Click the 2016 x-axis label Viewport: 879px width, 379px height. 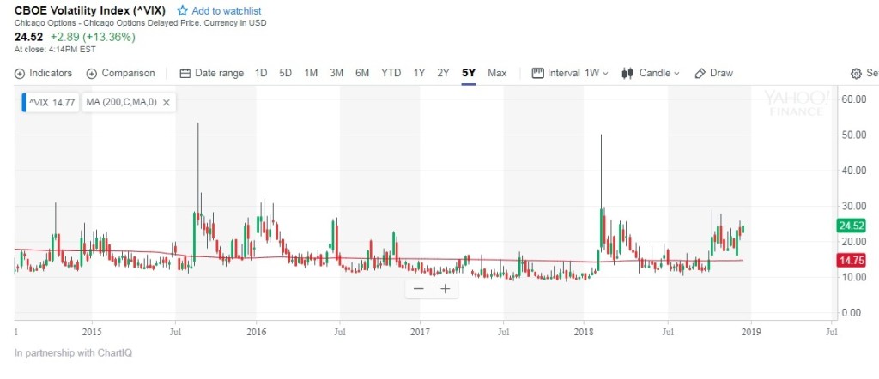[x=256, y=332]
